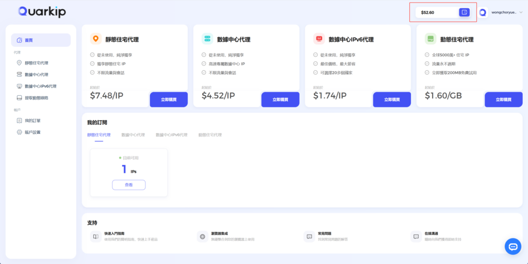Expand the wongchoryue account dropdown
Screen dimensions: 528x264
[x=521, y=12]
